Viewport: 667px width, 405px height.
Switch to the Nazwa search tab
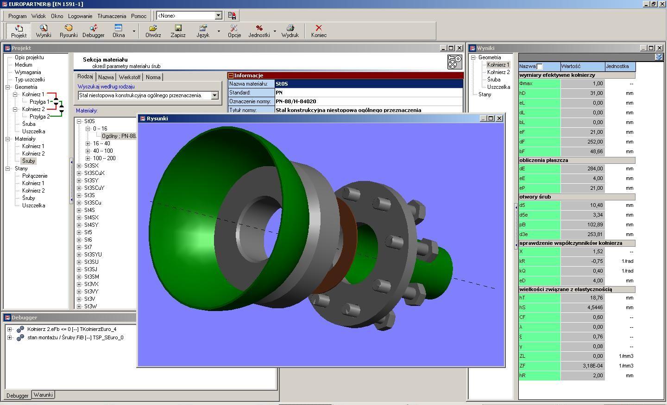coord(106,77)
